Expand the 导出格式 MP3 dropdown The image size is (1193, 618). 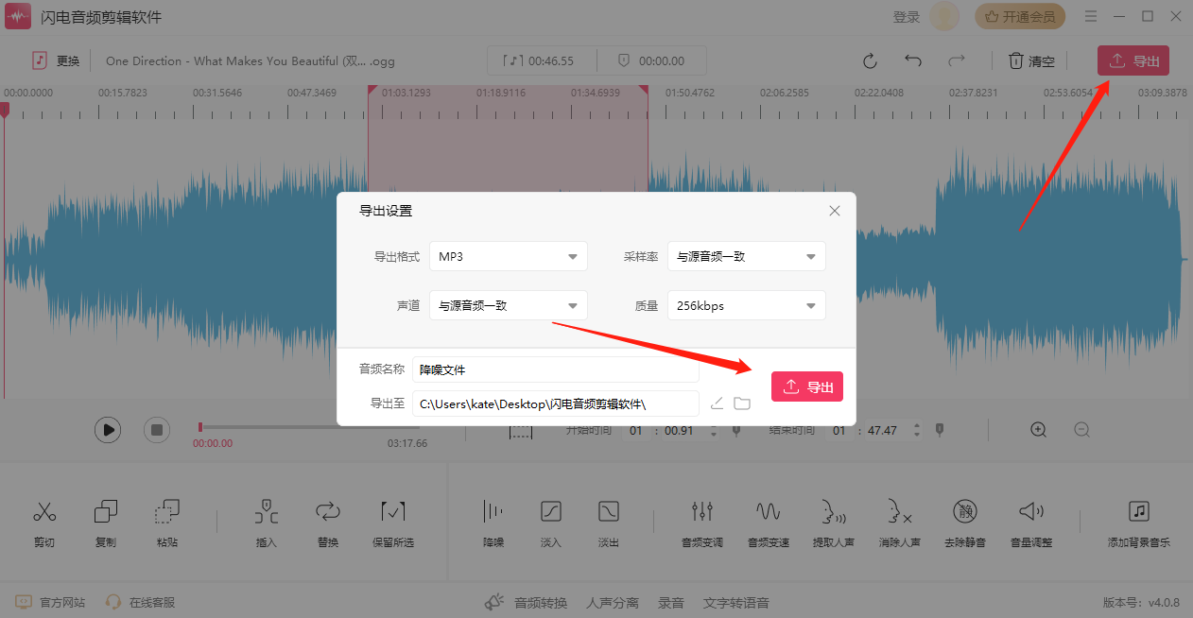508,256
